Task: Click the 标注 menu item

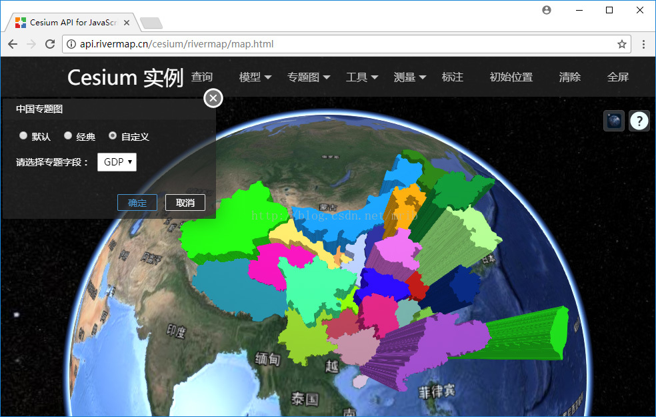Action: point(453,77)
